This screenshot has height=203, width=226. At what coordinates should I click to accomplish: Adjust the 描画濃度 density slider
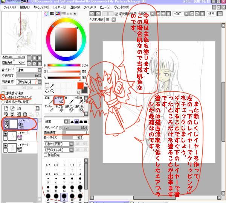tap(75, 132)
